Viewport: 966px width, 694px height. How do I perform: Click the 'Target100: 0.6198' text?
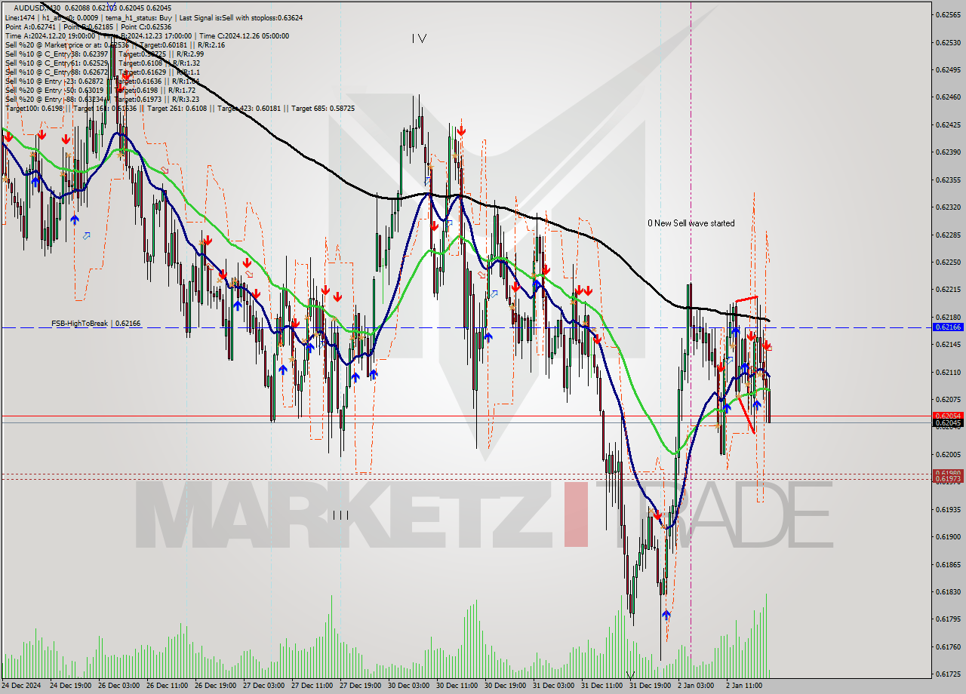tap(34, 108)
